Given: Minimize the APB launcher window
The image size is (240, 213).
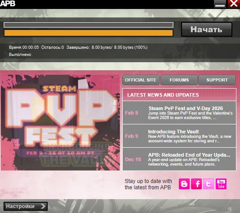Looking at the screenshot, I should [x=220, y=4].
